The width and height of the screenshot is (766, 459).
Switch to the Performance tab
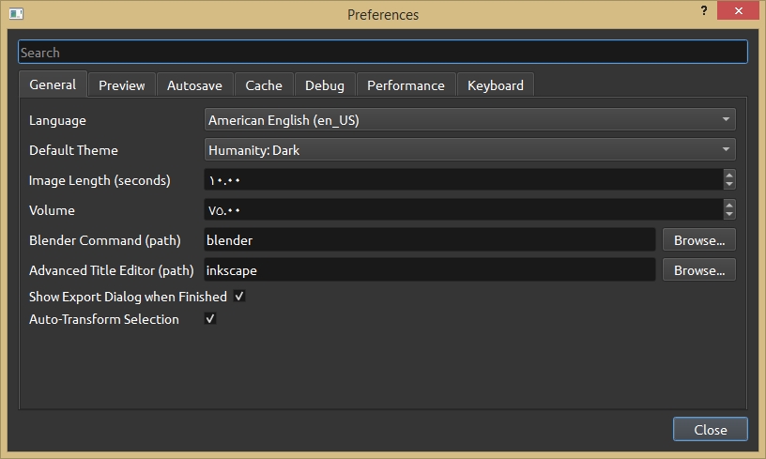[x=406, y=85]
